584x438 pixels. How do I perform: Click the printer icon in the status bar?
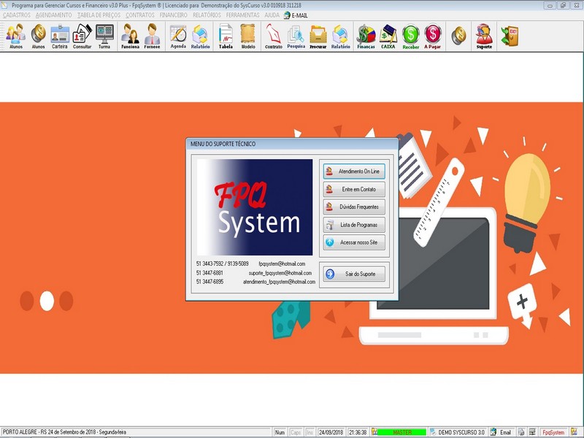tap(521, 432)
